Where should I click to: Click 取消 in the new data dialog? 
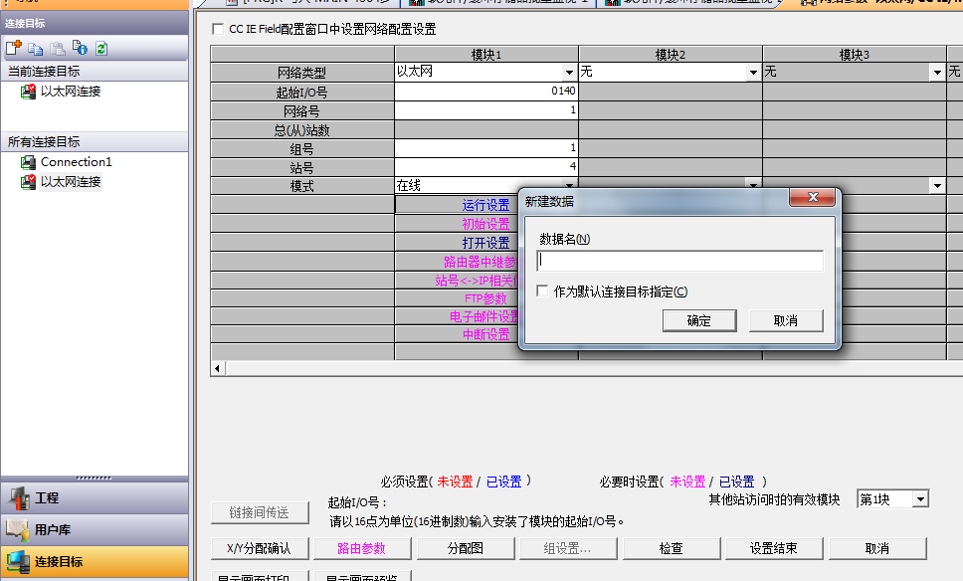tap(785, 320)
